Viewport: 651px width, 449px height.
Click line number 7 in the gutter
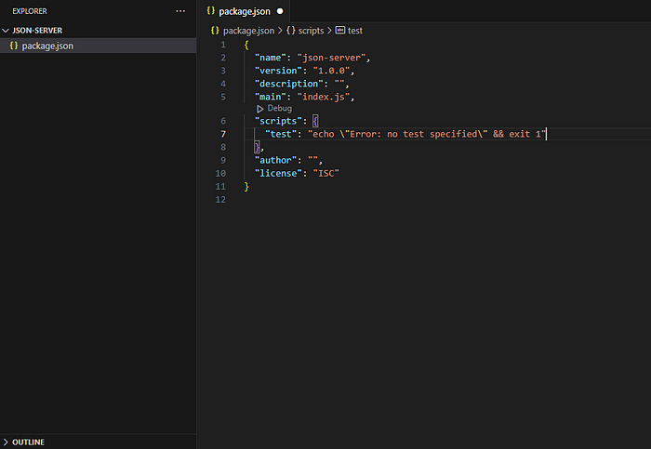pyautogui.click(x=223, y=134)
